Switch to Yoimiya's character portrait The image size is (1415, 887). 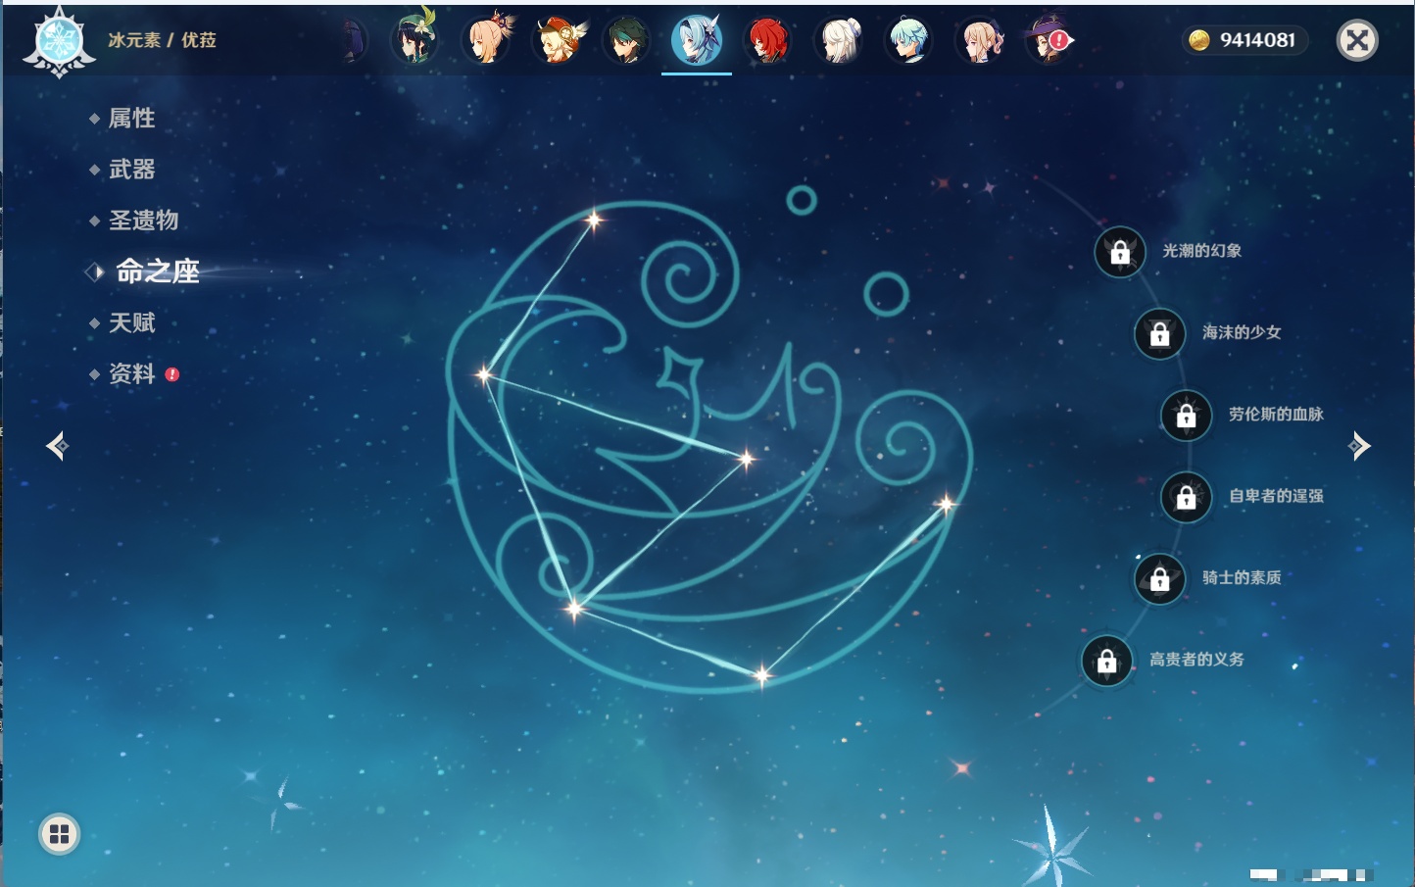[x=487, y=40]
